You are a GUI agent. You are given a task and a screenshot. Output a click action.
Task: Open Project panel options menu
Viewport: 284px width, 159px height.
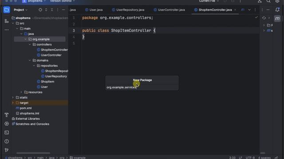point(58,10)
